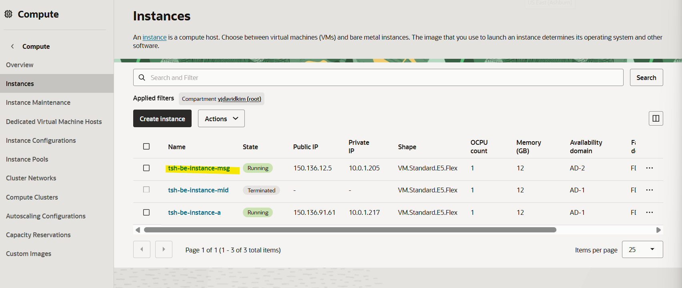Open three-dot menu for tsh-be-instance-msg row
Viewport: 682px width, 288px height.
click(649, 168)
